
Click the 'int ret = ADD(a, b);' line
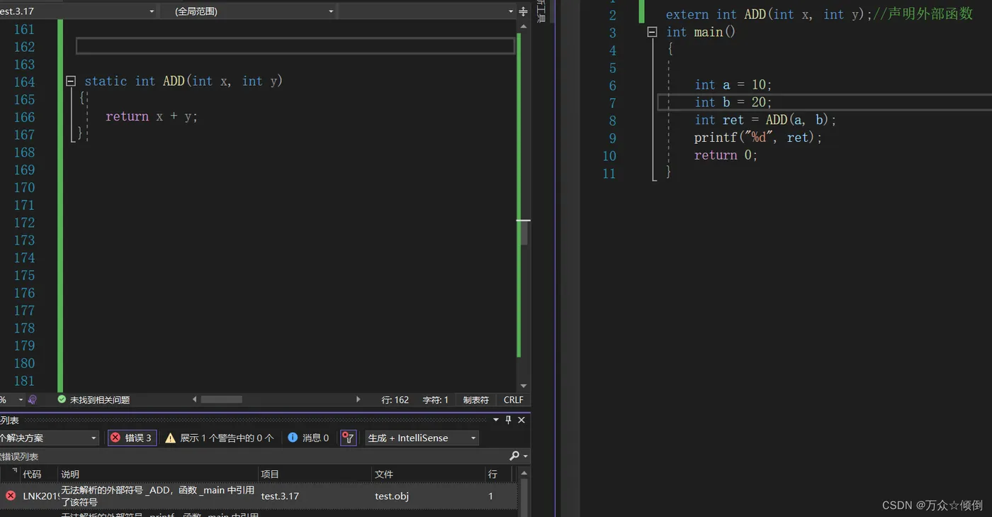pyautogui.click(x=765, y=120)
